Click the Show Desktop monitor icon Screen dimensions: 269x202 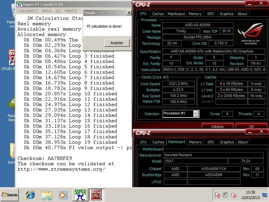(x=265, y=195)
